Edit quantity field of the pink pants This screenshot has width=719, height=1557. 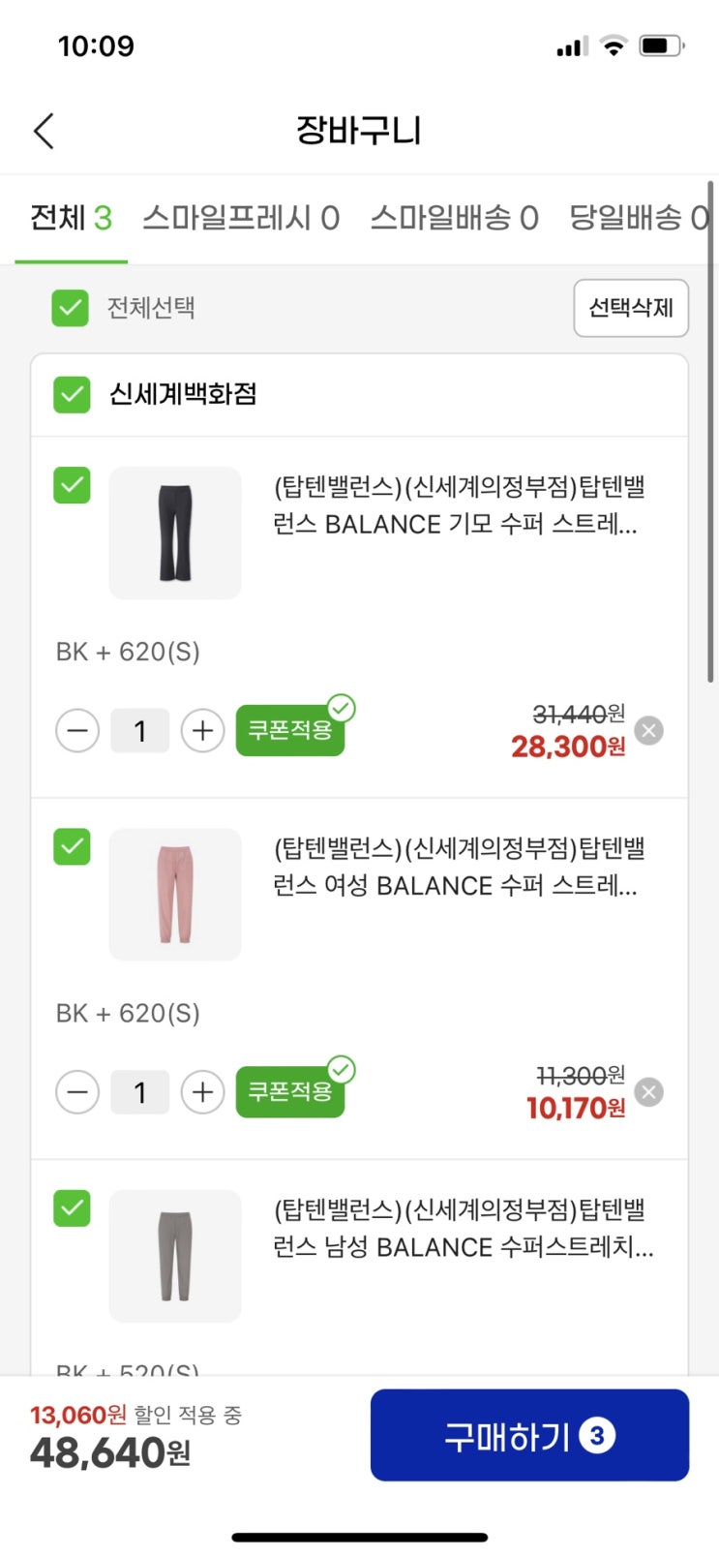coord(140,1092)
